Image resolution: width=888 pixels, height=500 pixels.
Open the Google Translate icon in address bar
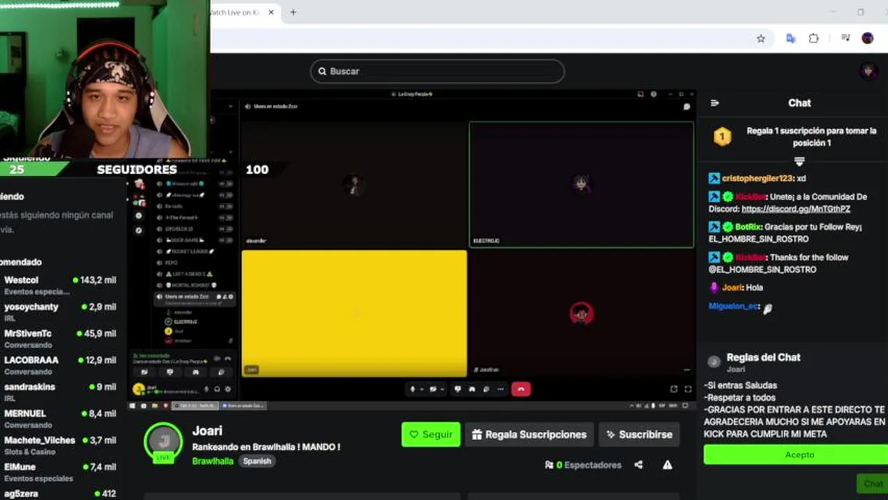coord(790,39)
